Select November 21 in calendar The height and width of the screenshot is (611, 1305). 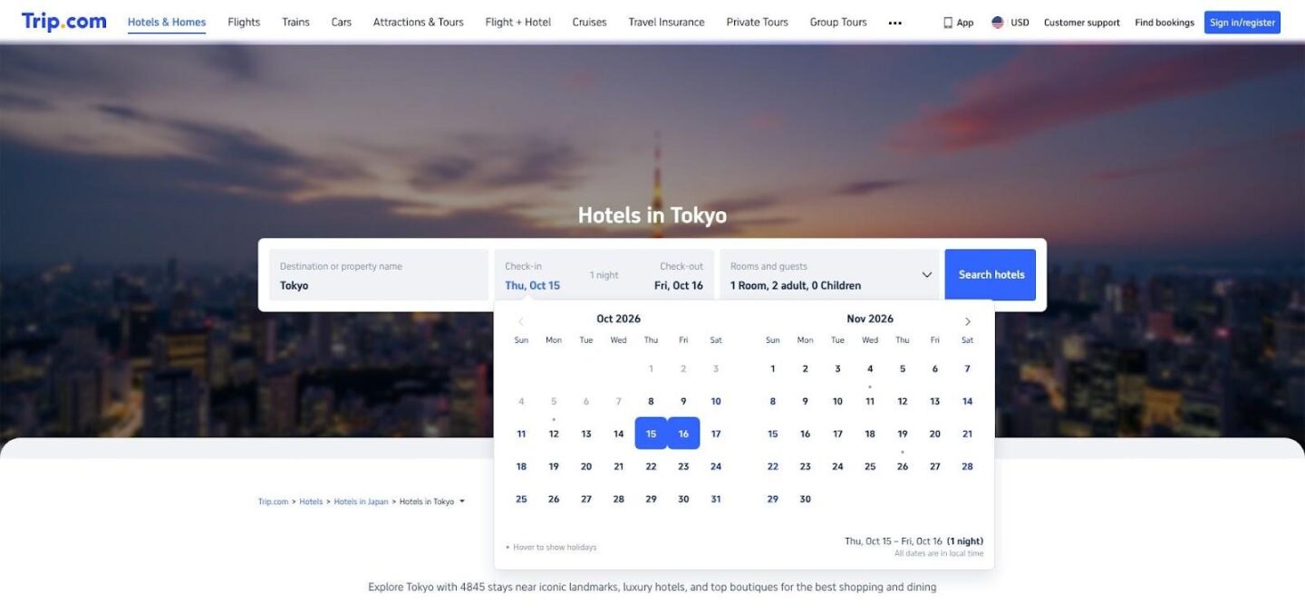(967, 434)
